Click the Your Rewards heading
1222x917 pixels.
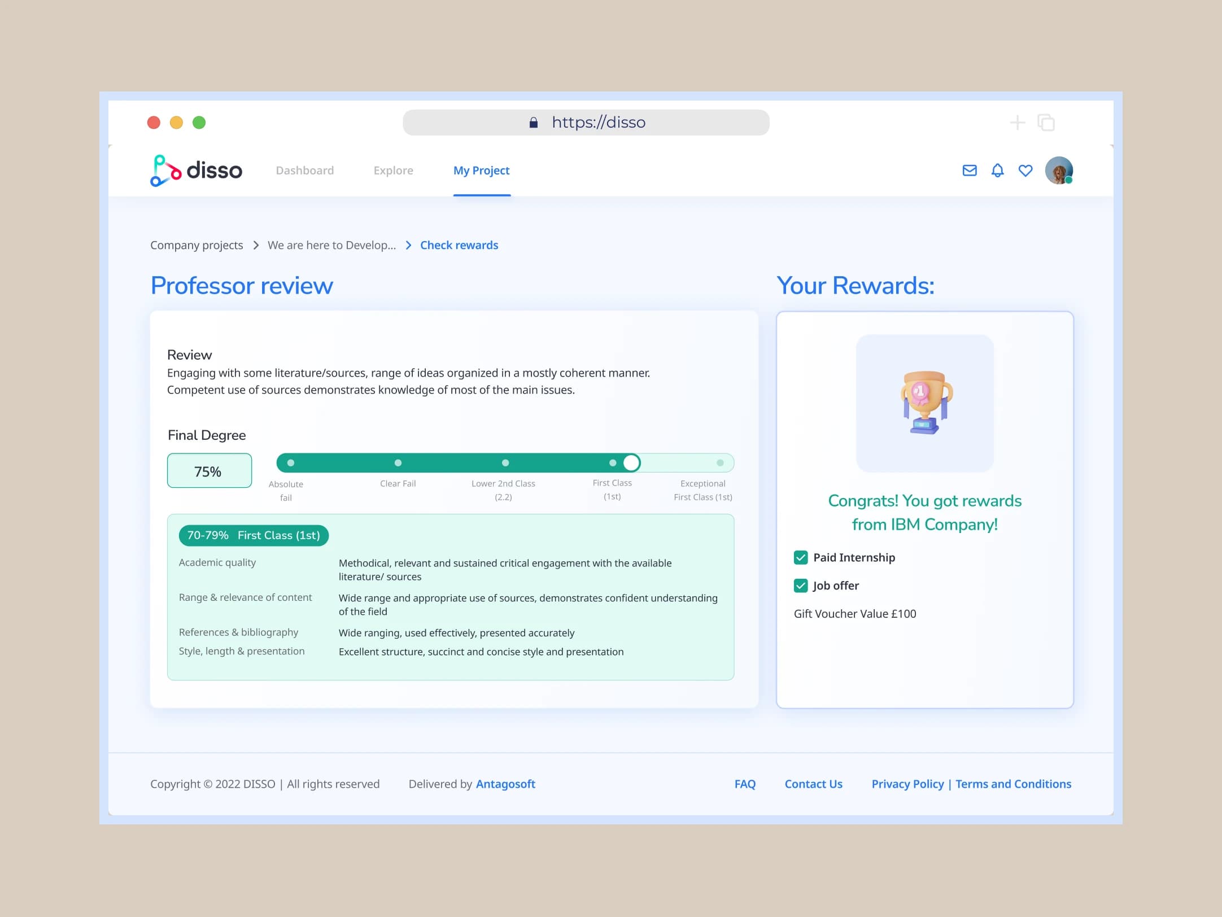click(x=856, y=286)
